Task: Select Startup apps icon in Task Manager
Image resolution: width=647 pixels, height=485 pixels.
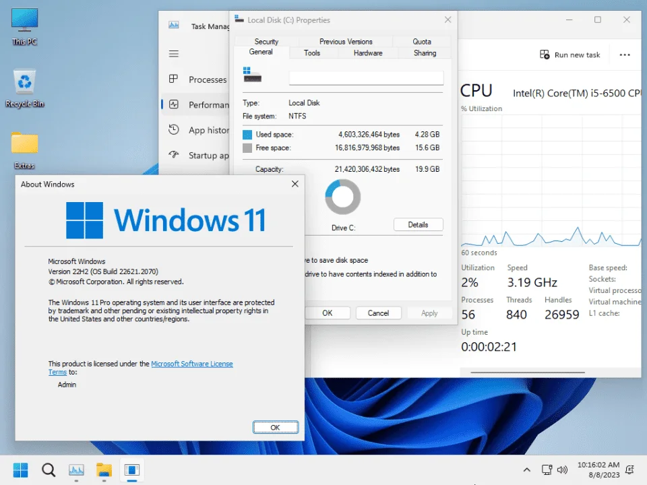Action: point(174,155)
